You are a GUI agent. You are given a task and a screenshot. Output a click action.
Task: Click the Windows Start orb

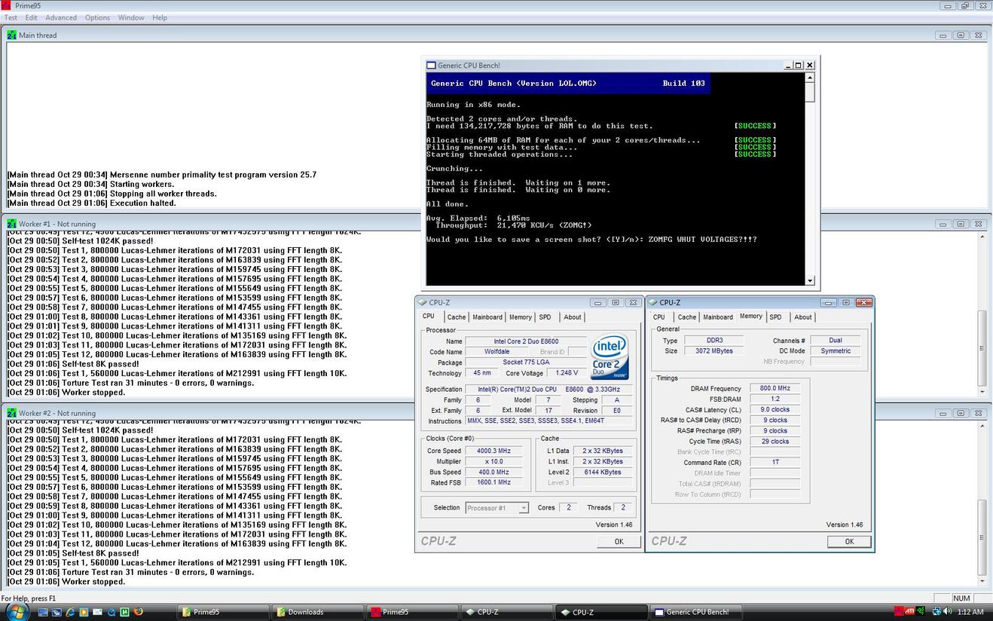pyautogui.click(x=18, y=611)
